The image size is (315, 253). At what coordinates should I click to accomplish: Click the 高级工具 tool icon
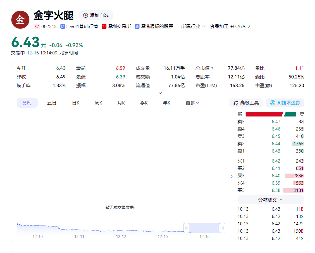coord(236,103)
